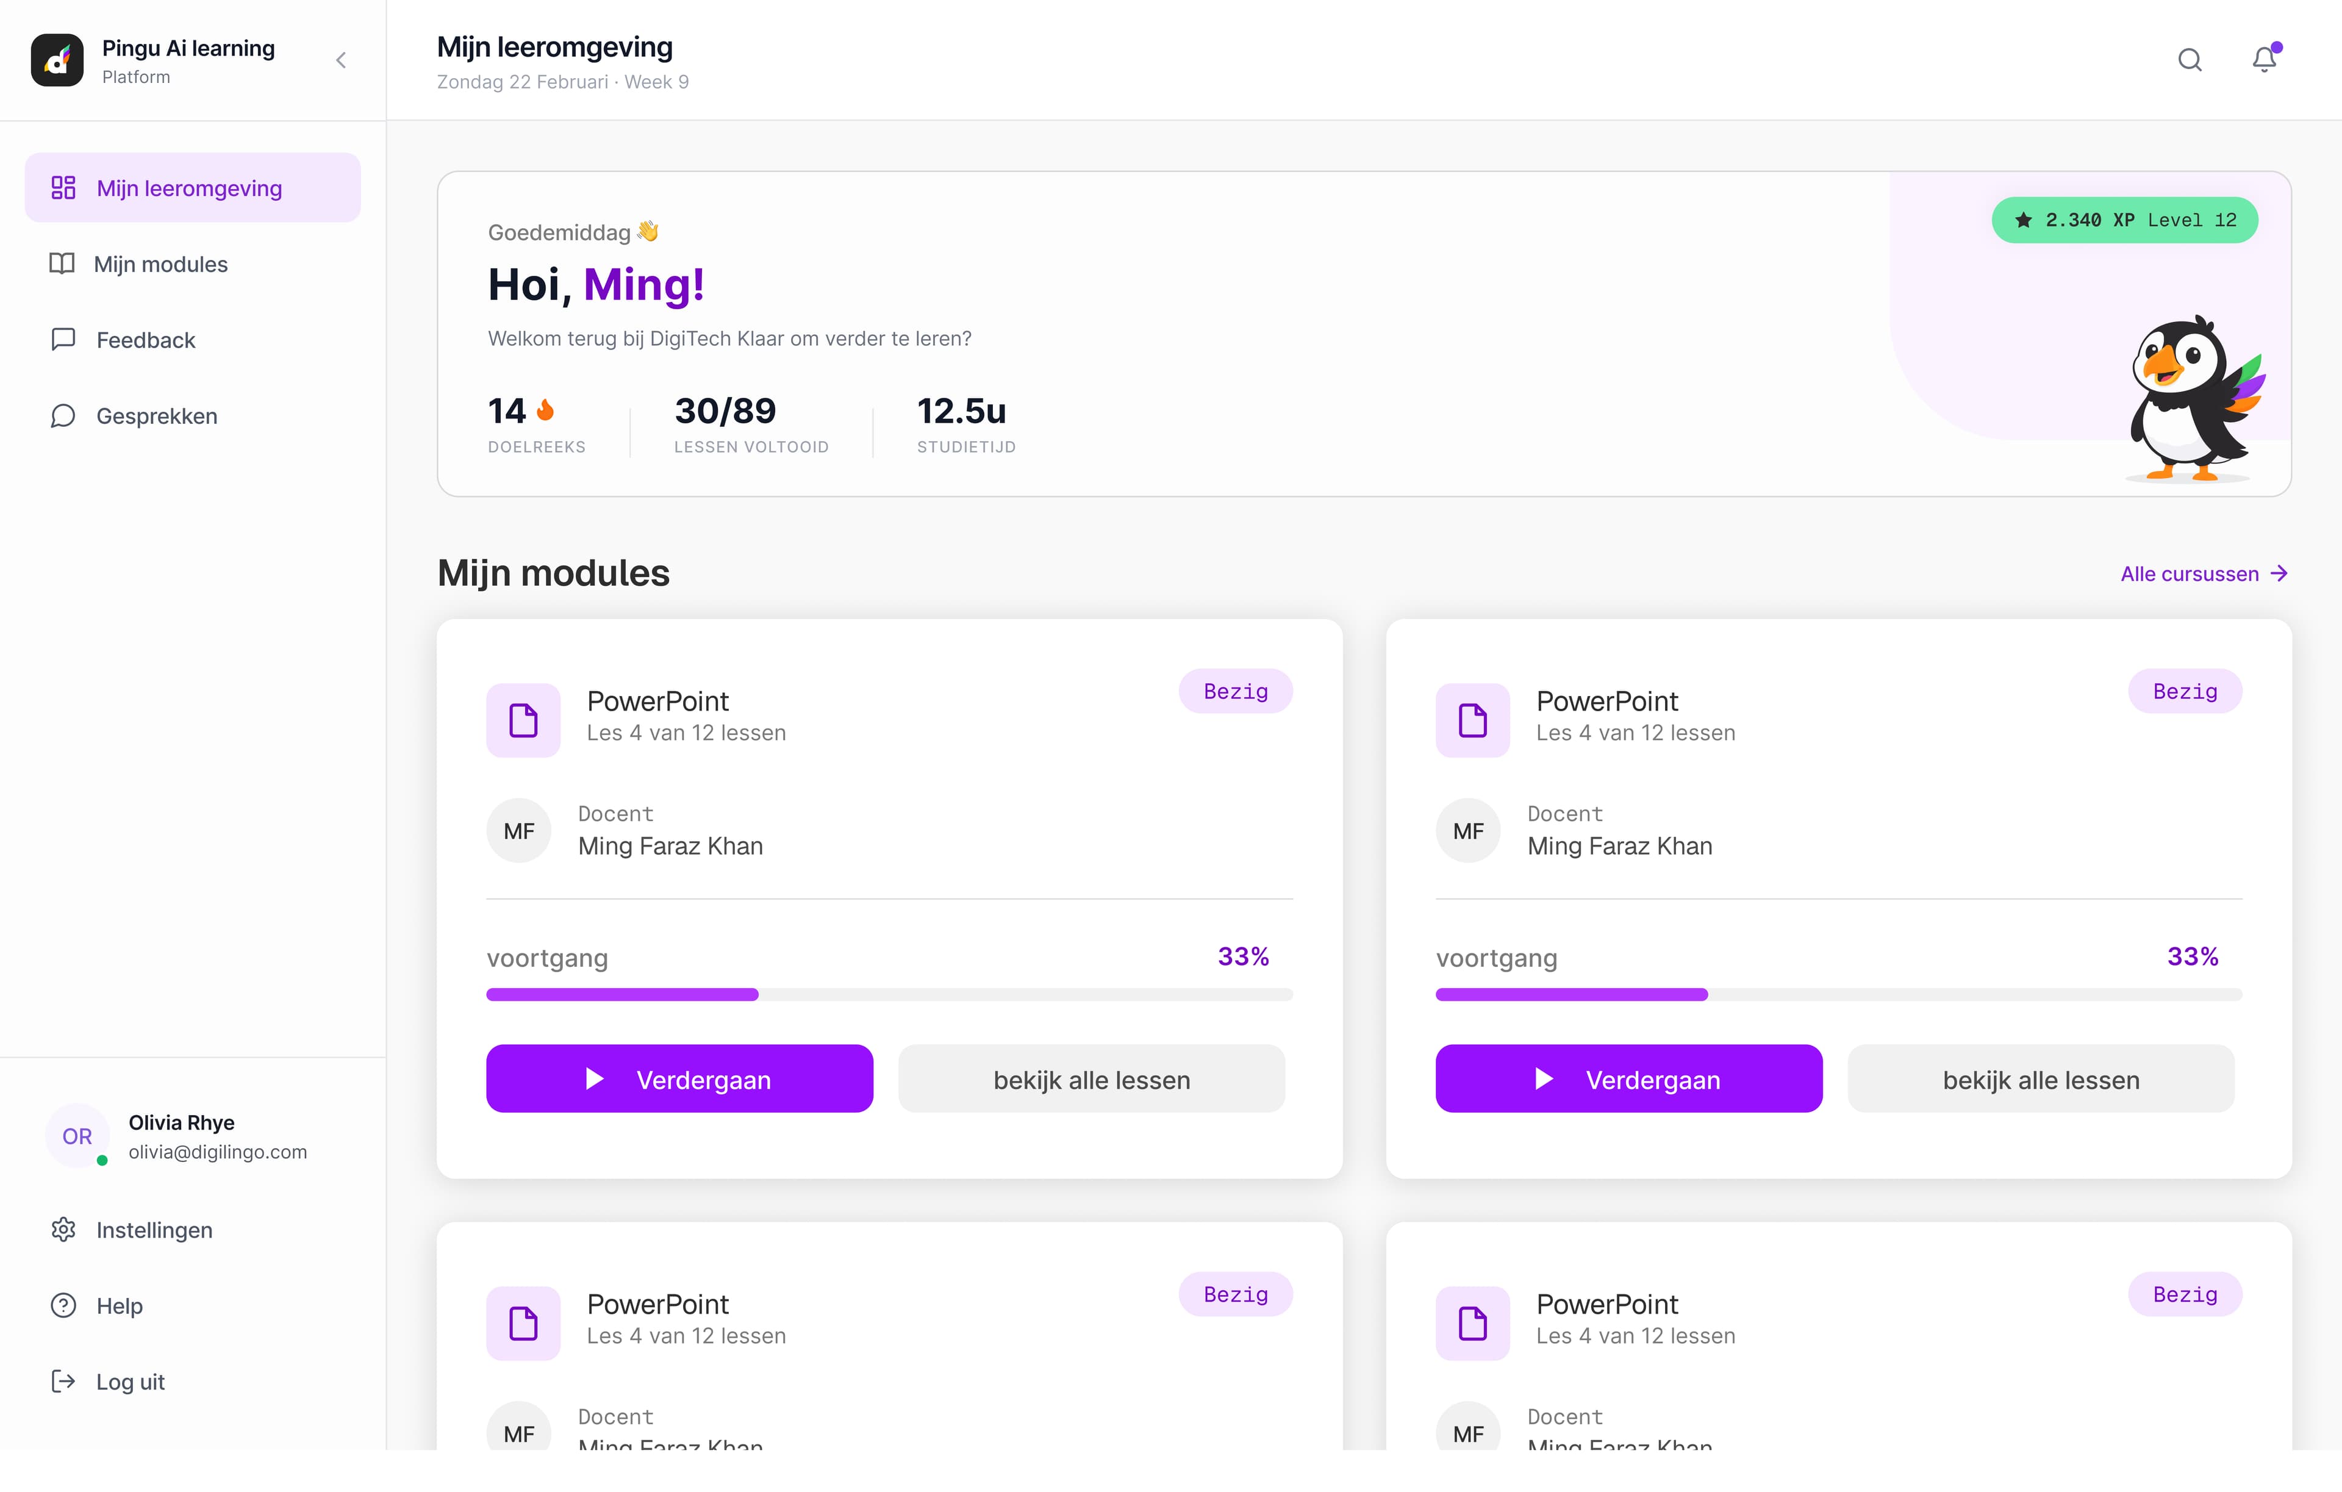Open Instellingen in the sidebar
2342x1492 pixels.
[x=193, y=1229]
